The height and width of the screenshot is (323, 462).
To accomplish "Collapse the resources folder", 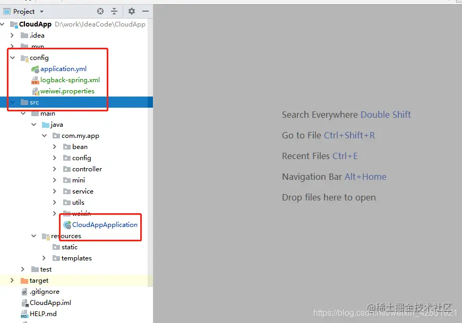I will click(33, 236).
